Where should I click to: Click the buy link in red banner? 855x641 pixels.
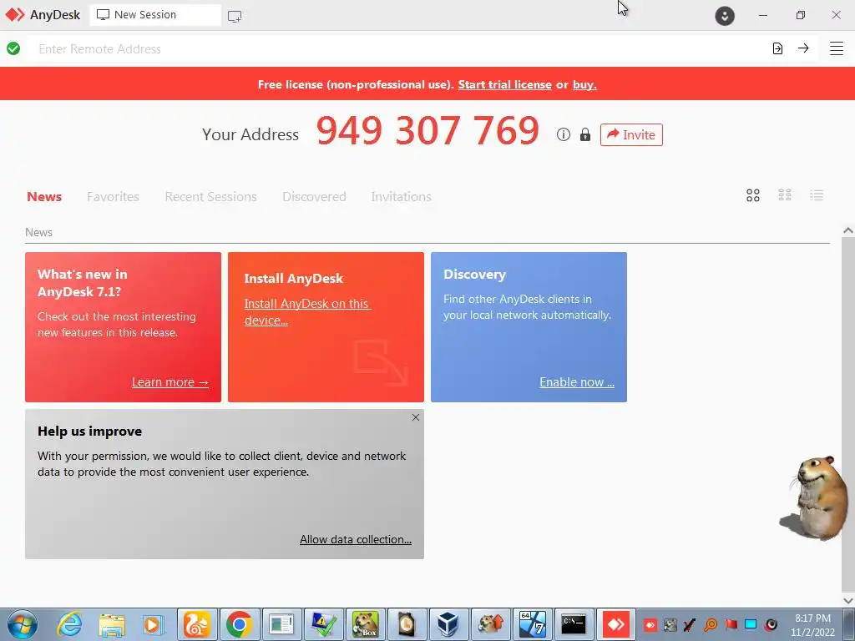coord(584,84)
